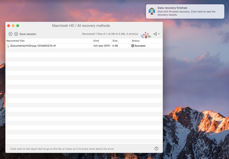Select the recovered file file000275.rtf row
Viewport: 229px width, 159px height.
pos(84,46)
